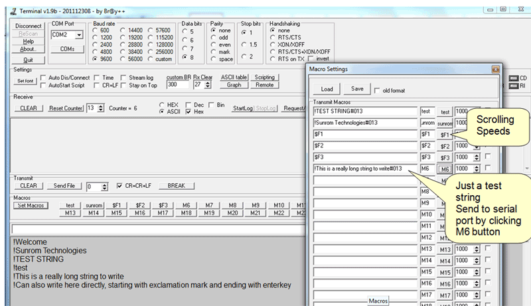Clear the Receive pane
Image resolution: width=531 pixels, height=306 pixels.
coord(29,108)
